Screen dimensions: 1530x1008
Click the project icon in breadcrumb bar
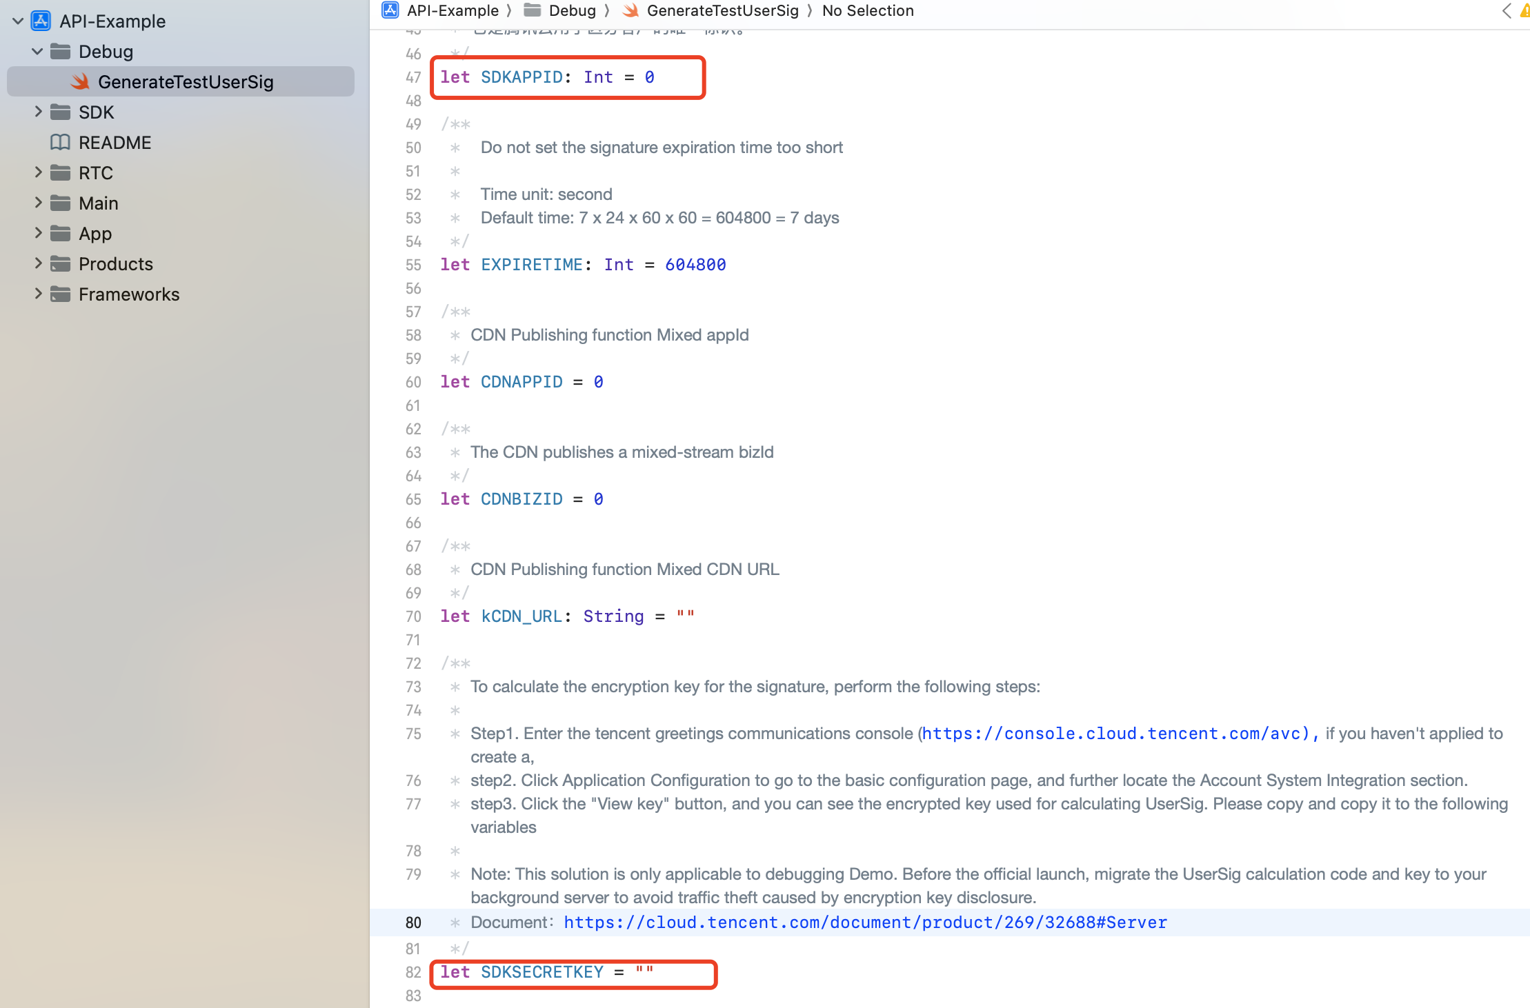coord(390,10)
